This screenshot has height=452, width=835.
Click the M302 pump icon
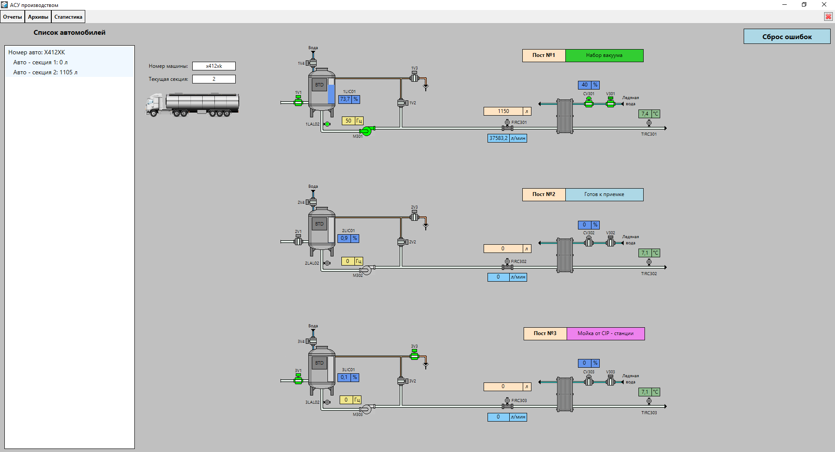click(366, 270)
